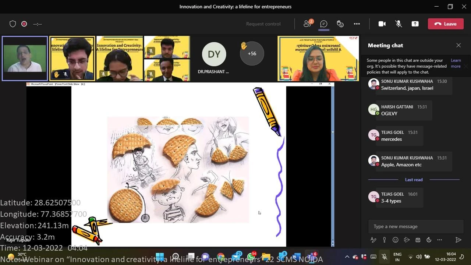Open more messaging extensions ellipsis in chat
The height and width of the screenshot is (265, 471).
pyautogui.click(x=440, y=240)
